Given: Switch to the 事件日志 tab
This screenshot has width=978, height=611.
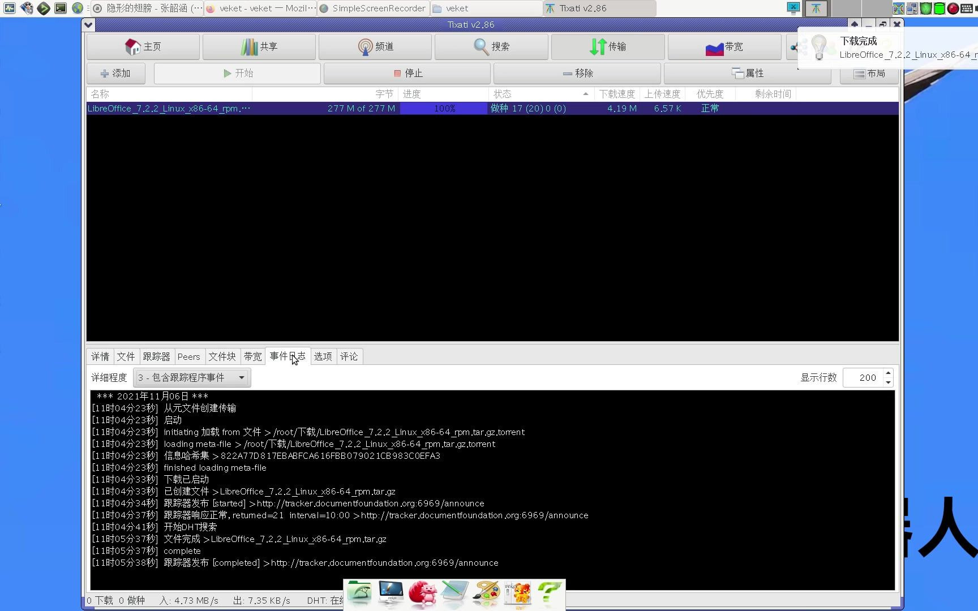Looking at the screenshot, I should [288, 356].
